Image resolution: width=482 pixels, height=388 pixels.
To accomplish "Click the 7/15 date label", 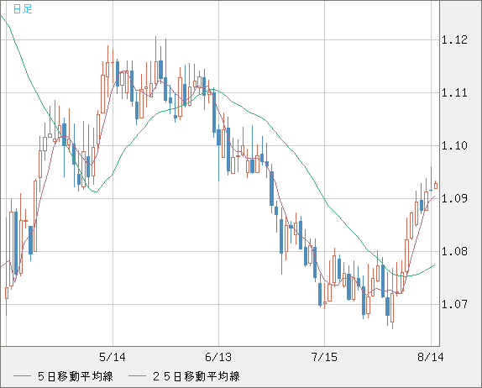I will (324, 357).
